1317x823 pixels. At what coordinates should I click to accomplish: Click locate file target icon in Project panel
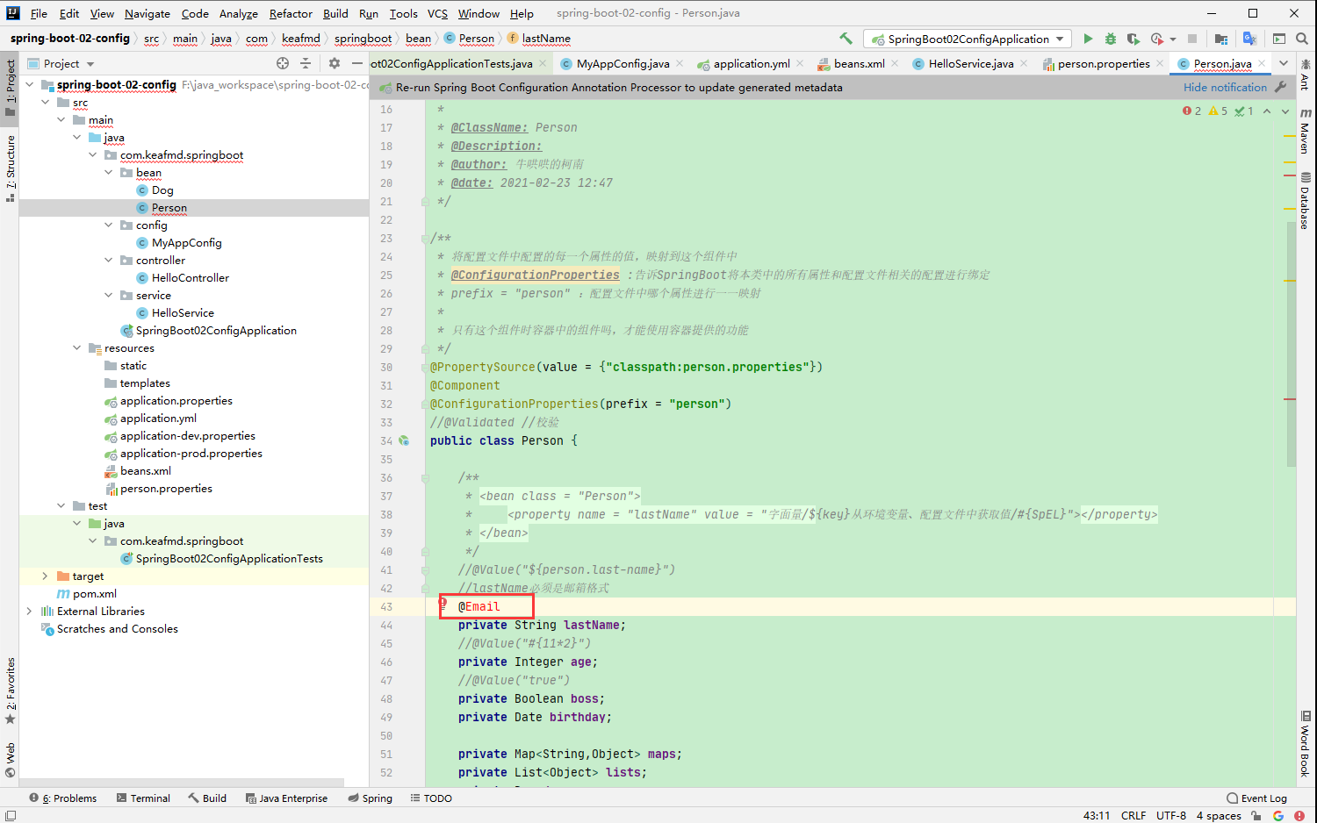click(283, 63)
